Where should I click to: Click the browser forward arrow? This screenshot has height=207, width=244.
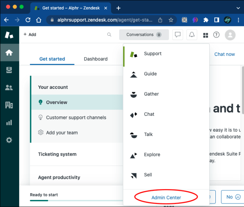[x=17, y=20]
